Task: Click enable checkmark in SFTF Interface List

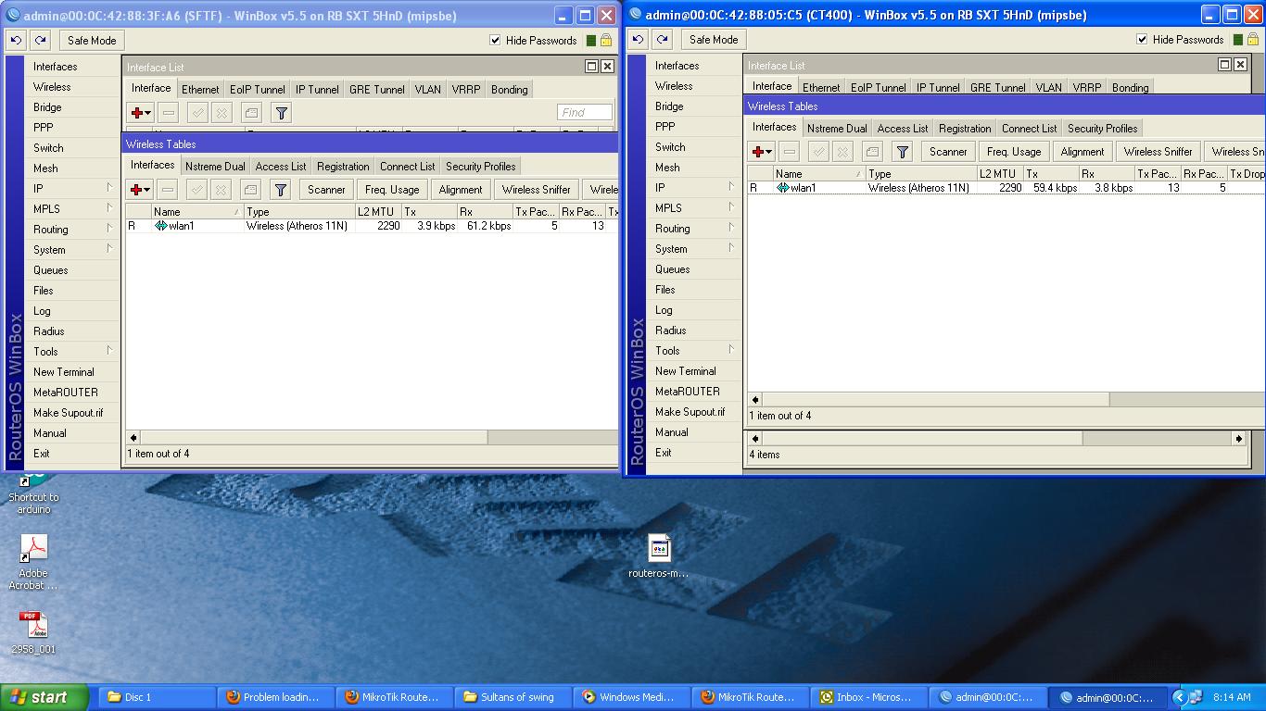Action: [x=197, y=113]
